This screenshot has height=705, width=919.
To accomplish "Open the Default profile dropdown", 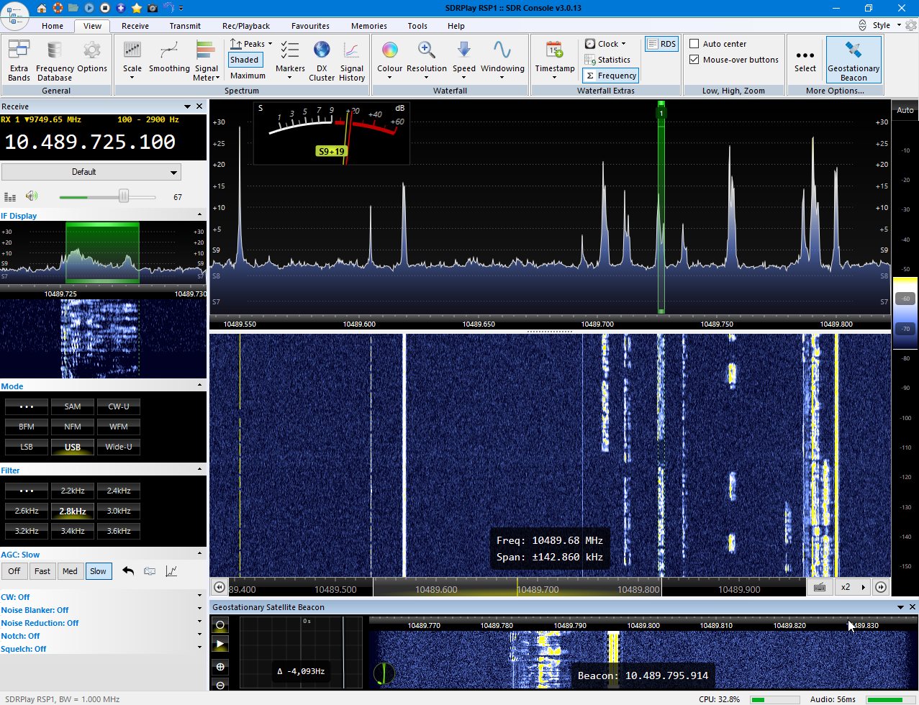I will (91, 172).
